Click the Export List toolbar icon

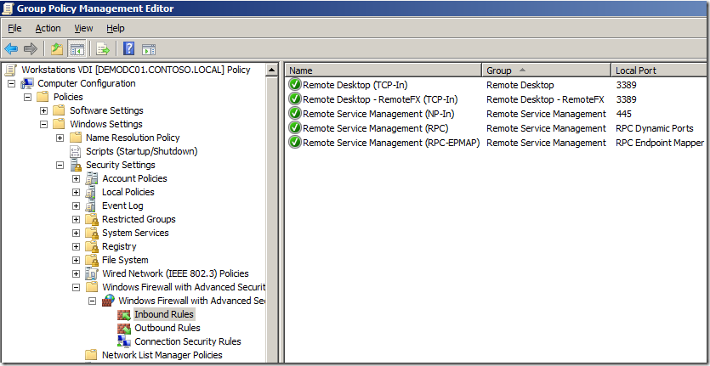click(x=103, y=49)
